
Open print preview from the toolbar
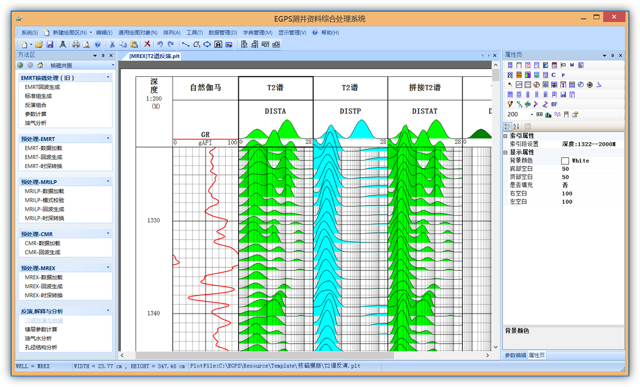(86, 44)
